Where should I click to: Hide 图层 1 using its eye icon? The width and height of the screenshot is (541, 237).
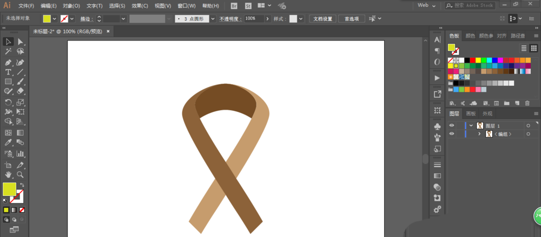pyautogui.click(x=452, y=125)
